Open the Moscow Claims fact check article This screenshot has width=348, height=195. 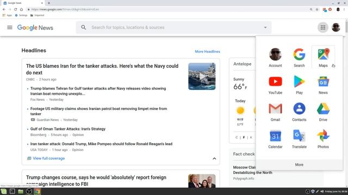click(252, 170)
